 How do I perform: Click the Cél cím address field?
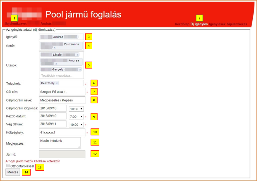(x=62, y=92)
